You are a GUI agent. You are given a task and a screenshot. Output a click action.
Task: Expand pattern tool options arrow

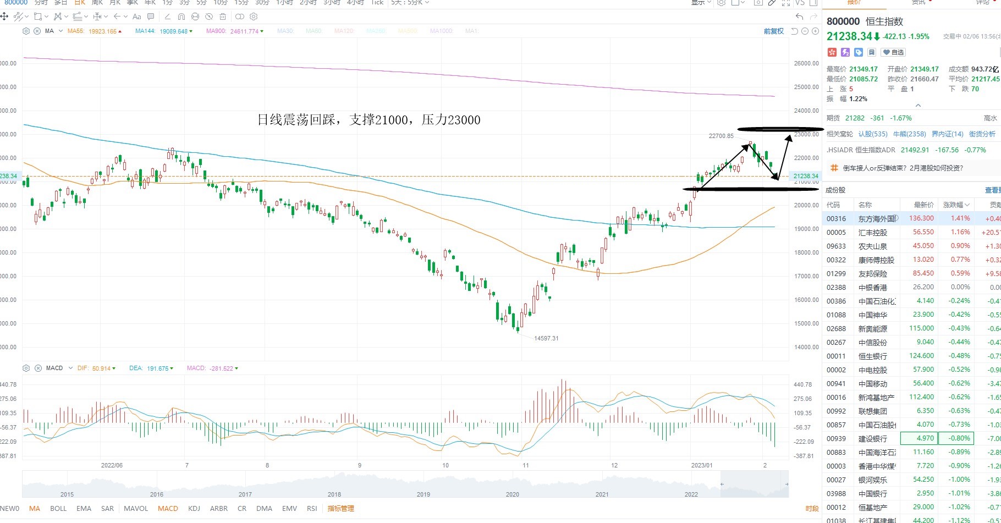(66, 17)
